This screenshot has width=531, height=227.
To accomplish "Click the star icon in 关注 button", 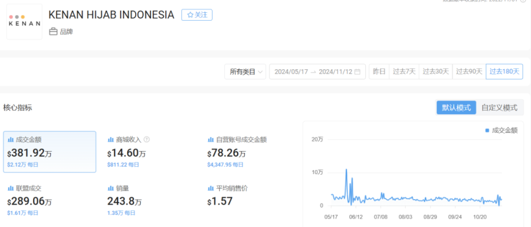I will [x=190, y=15].
